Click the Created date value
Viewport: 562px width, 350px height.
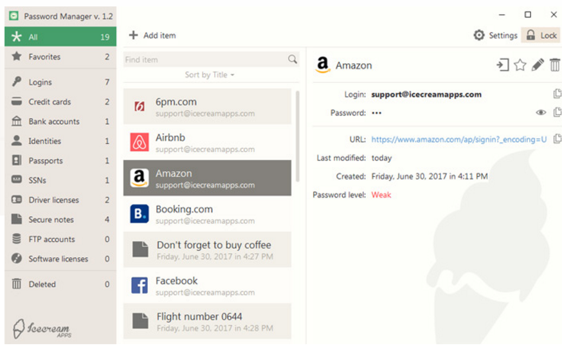tap(430, 176)
